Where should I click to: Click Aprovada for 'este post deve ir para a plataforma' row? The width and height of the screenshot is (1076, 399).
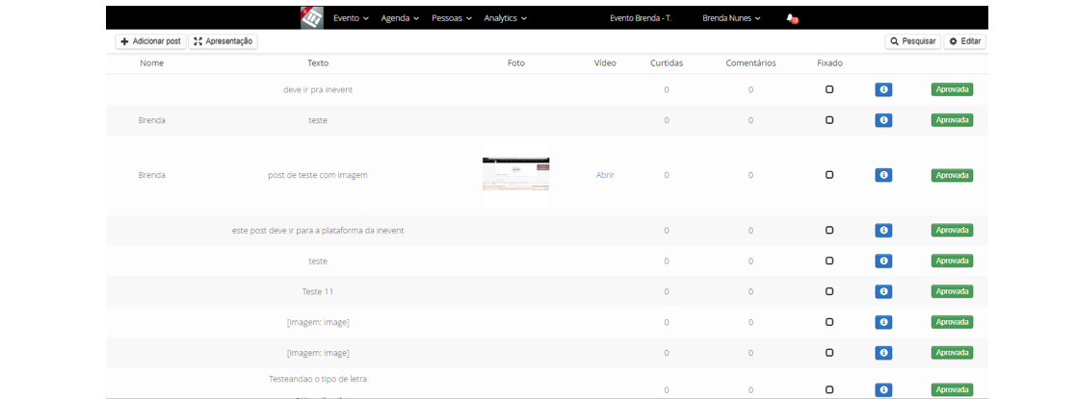click(952, 231)
